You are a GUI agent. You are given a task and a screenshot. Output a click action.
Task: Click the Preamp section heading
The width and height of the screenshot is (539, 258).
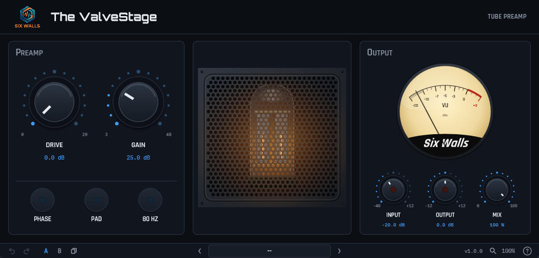click(x=29, y=52)
